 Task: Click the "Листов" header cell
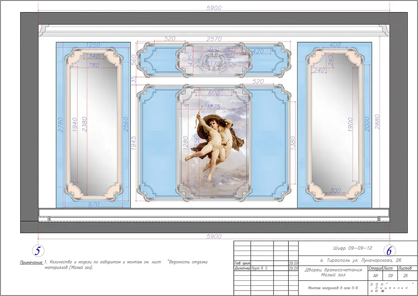pyautogui.click(x=405, y=268)
